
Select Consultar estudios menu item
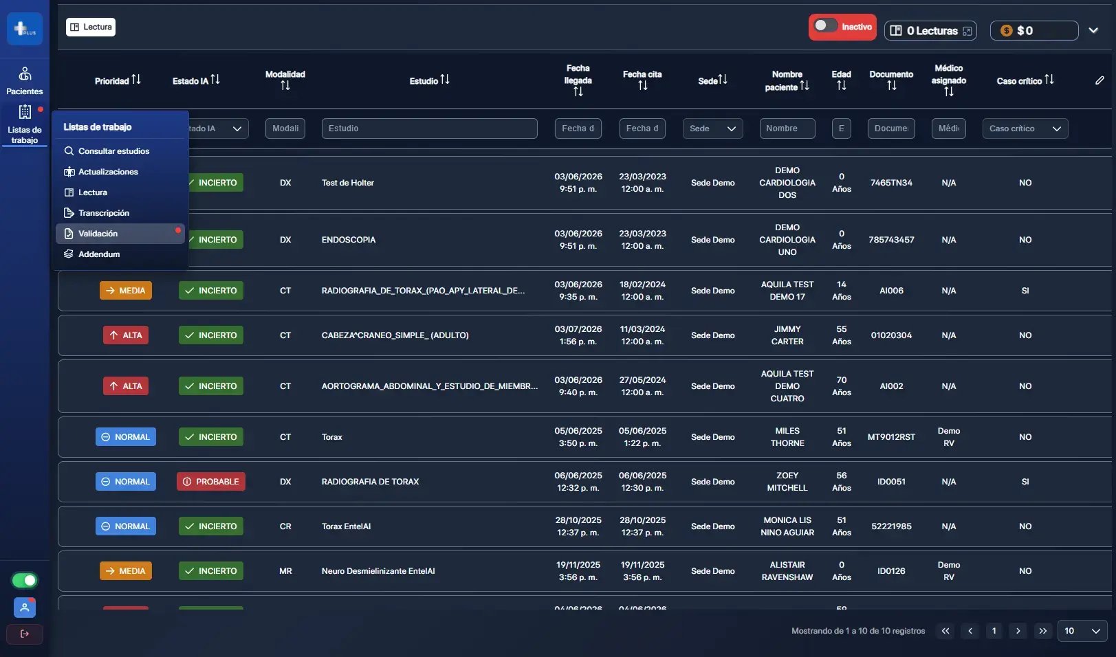tap(119, 151)
